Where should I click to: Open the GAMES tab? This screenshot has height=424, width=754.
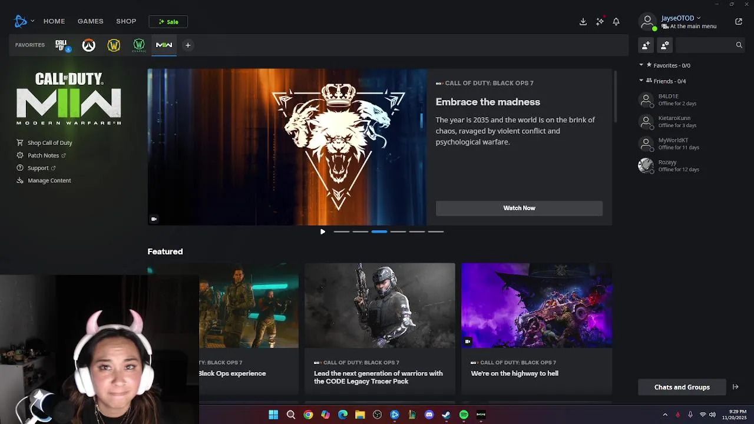pyautogui.click(x=91, y=21)
